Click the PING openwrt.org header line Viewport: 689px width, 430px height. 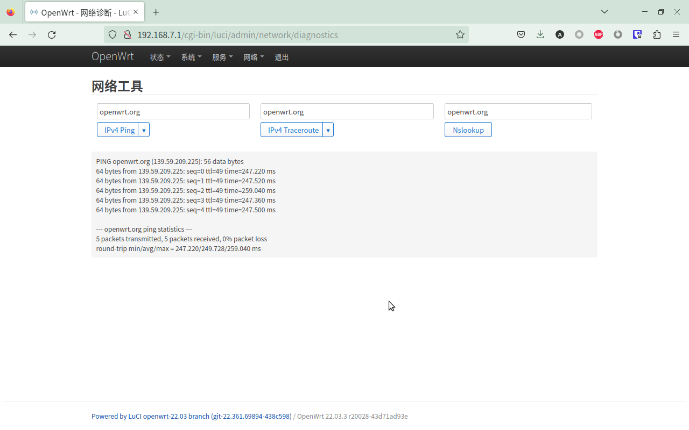[170, 161]
